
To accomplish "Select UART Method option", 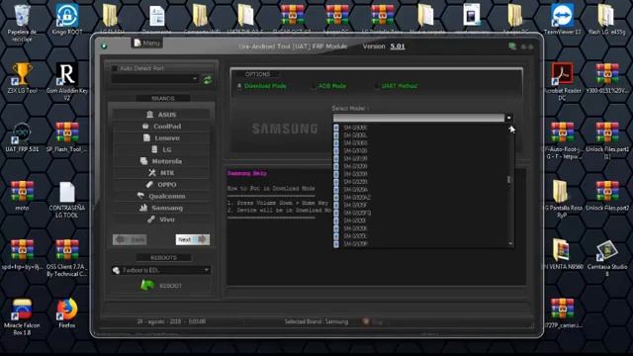I will 396,86.
